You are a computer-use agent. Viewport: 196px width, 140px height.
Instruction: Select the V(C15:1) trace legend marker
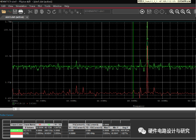[x=13, y=103]
